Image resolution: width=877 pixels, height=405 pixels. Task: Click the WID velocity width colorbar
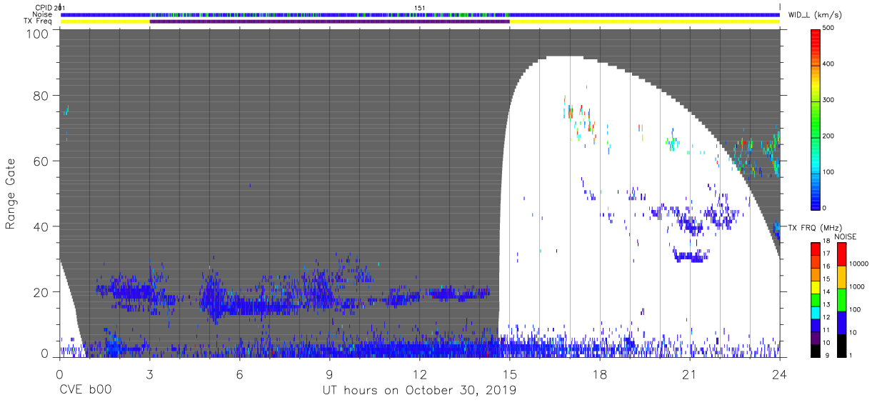(x=816, y=119)
